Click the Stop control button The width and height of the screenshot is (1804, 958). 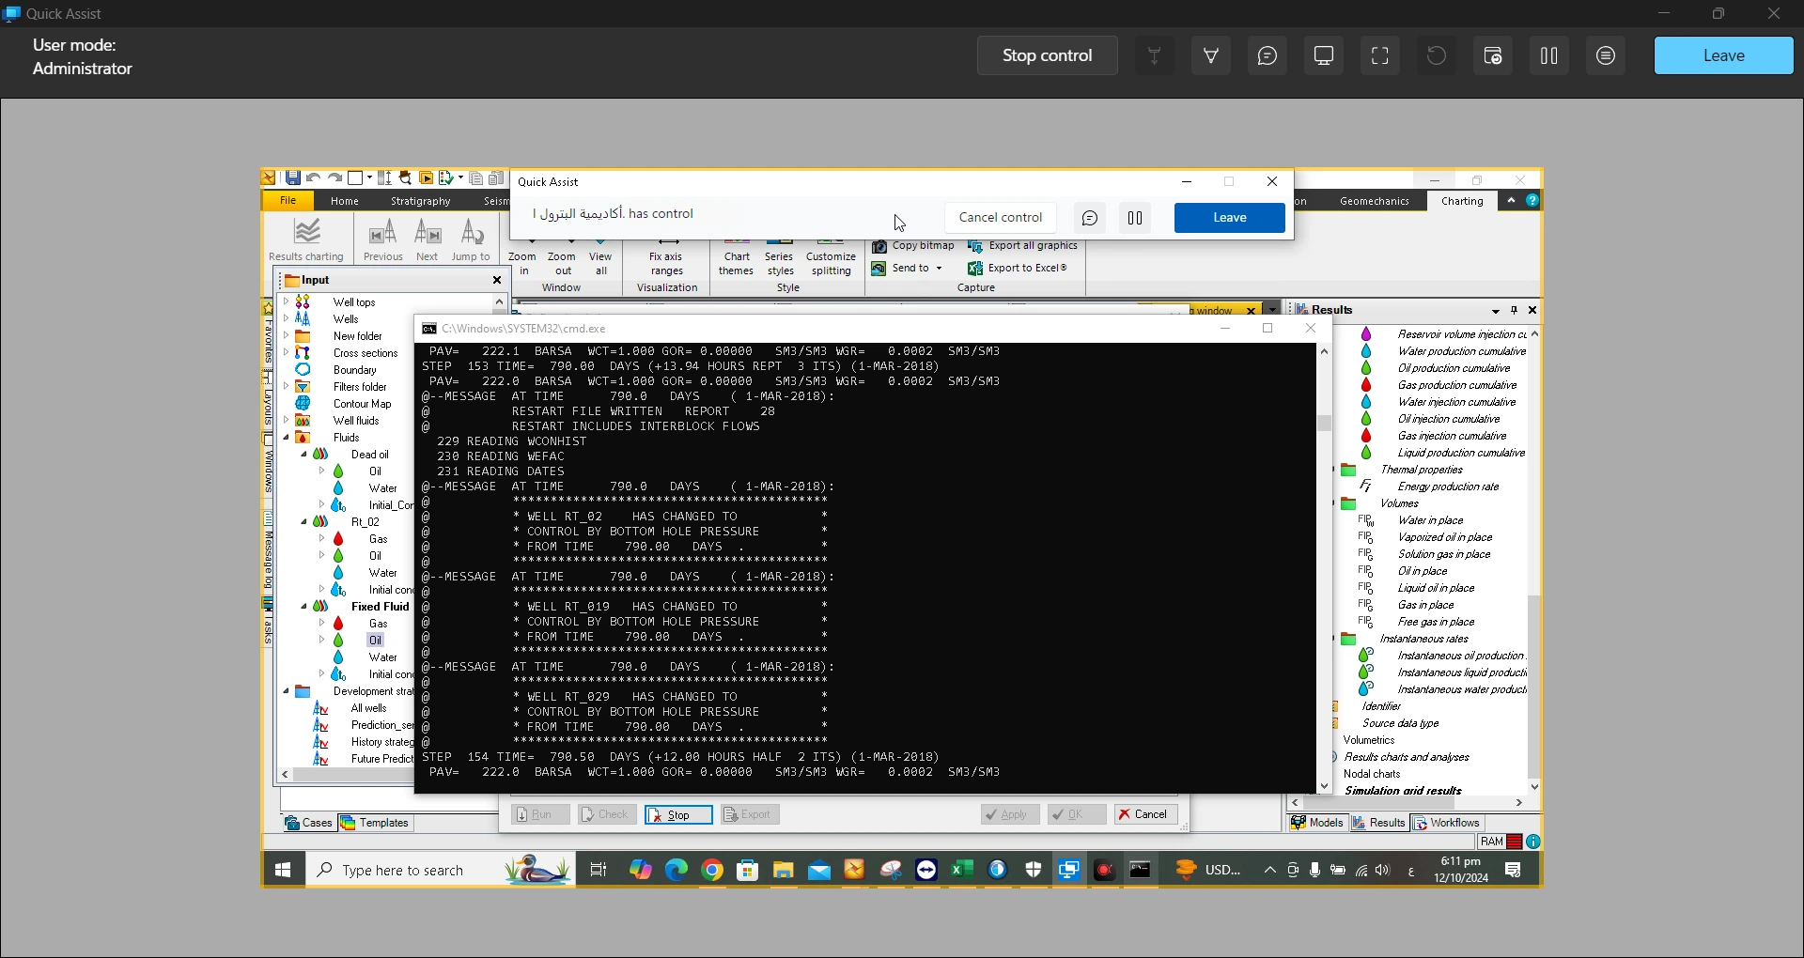pyautogui.click(x=1047, y=56)
